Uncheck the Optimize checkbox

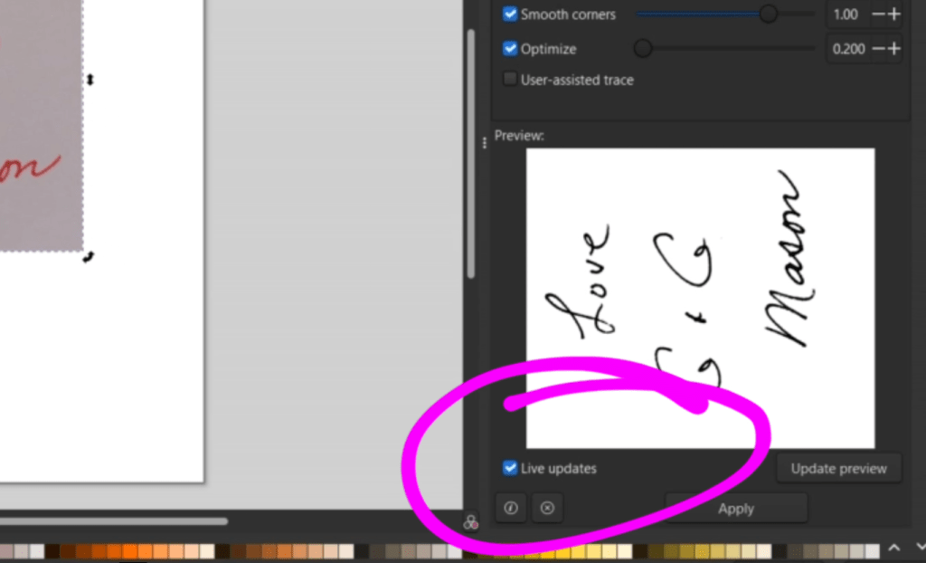tap(511, 49)
